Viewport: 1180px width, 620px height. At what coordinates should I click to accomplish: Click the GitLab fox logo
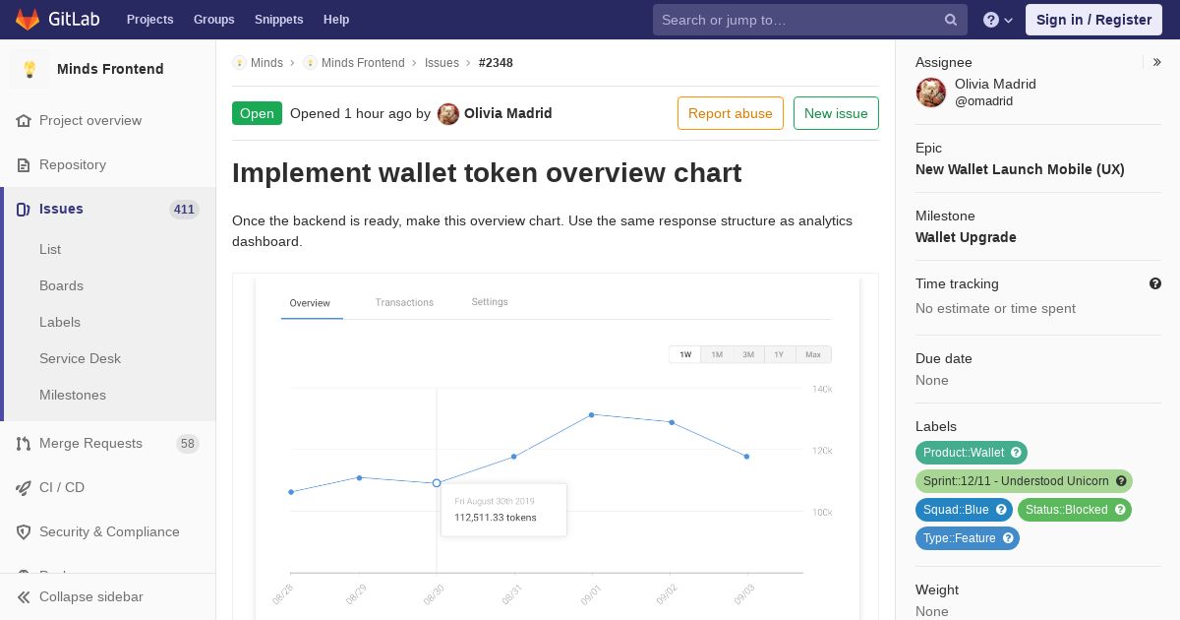coord(28,19)
